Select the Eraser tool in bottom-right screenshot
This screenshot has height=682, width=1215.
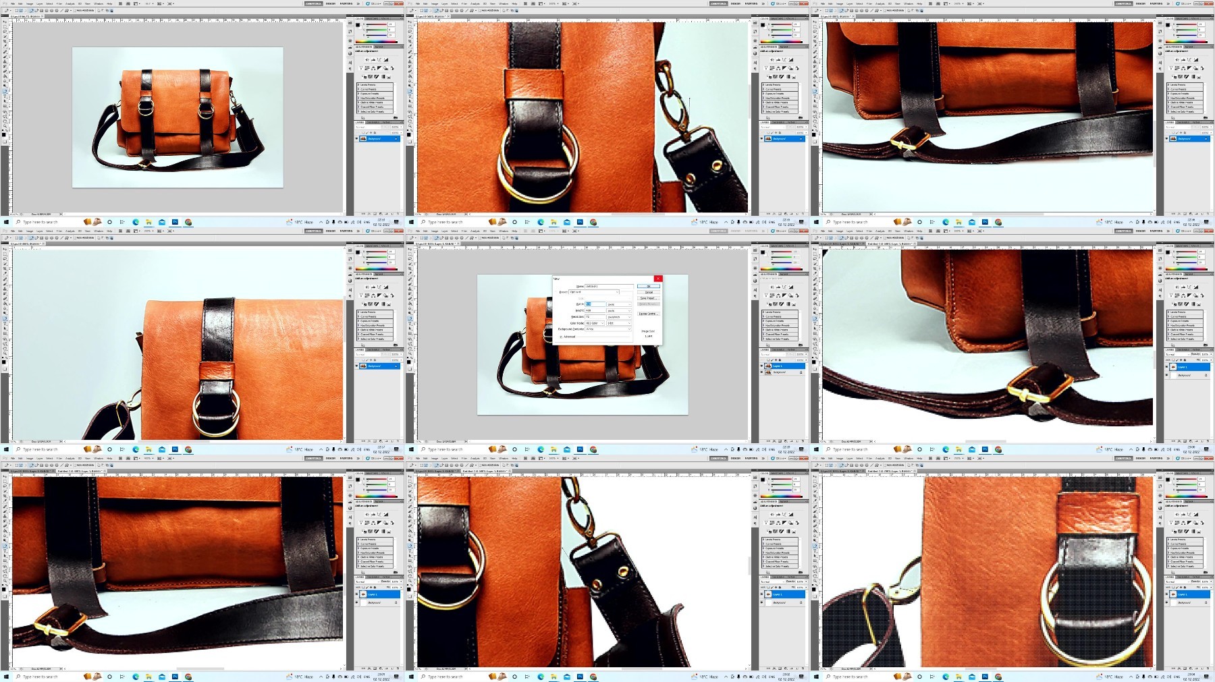coord(815,526)
